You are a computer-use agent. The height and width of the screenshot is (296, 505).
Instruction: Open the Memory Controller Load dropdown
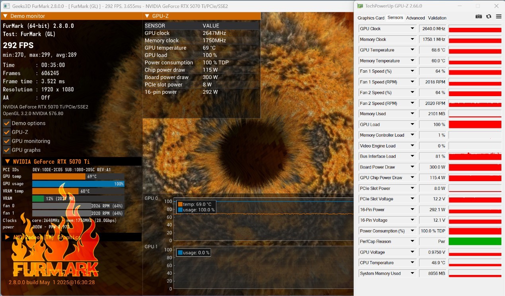(412, 135)
